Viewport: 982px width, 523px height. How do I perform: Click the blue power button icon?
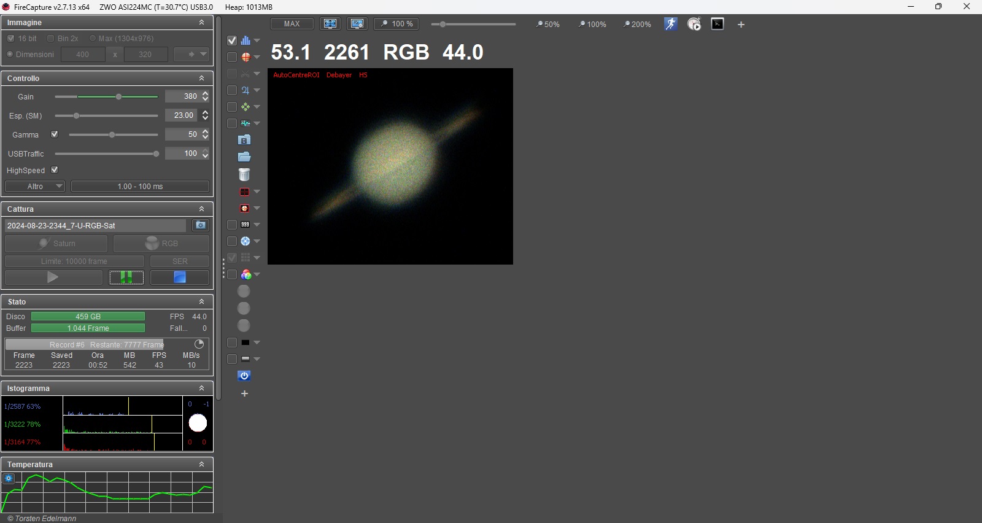pyautogui.click(x=244, y=376)
